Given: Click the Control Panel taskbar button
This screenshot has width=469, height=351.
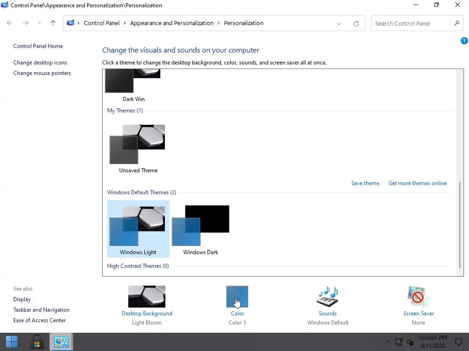Looking at the screenshot, I should pos(61,342).
